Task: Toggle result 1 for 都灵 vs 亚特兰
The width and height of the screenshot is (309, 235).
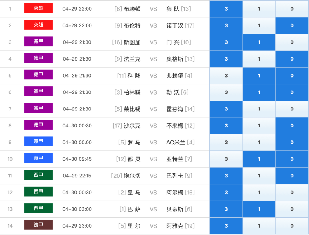Action: click(259, 159)
